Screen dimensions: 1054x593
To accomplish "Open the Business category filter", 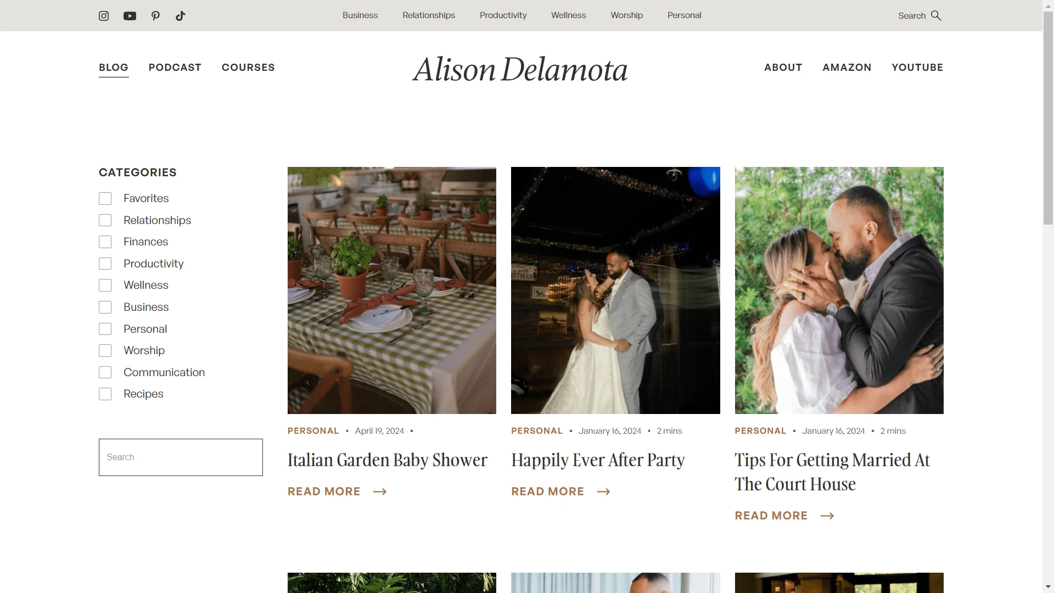I will 106,307.
